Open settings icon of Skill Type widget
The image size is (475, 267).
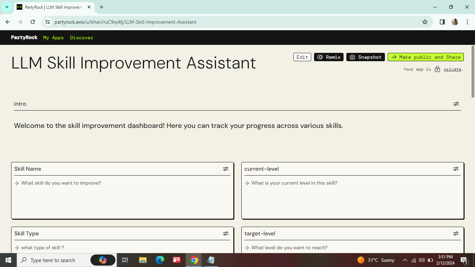coord(226,234)
